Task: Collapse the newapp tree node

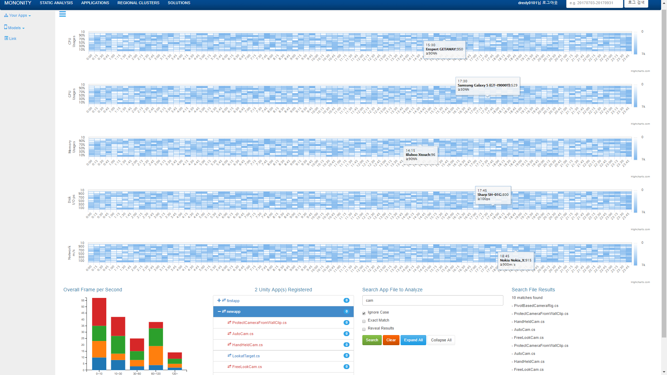Action: [x=219, y=312]
